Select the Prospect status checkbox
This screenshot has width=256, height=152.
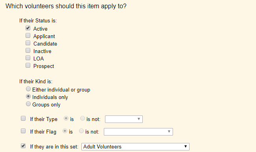[x=28, y=66]
